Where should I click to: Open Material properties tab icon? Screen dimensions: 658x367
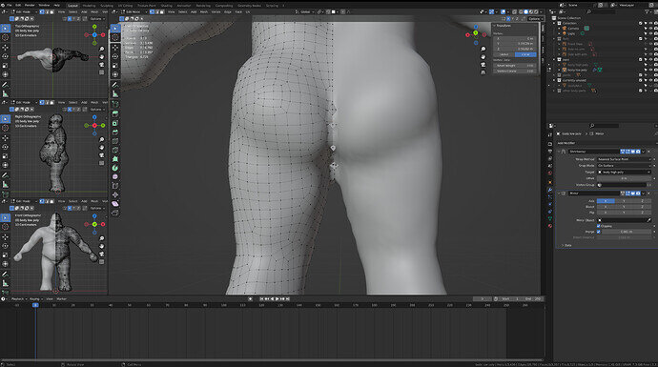pyautogui.click(x=550, y=226)
